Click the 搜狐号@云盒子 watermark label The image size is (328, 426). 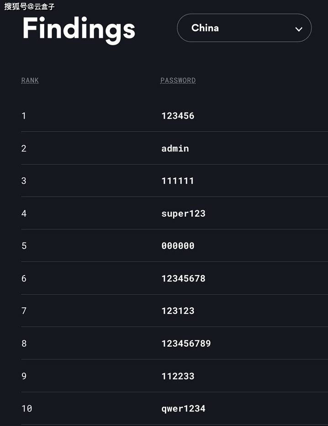tap(29, 7)
